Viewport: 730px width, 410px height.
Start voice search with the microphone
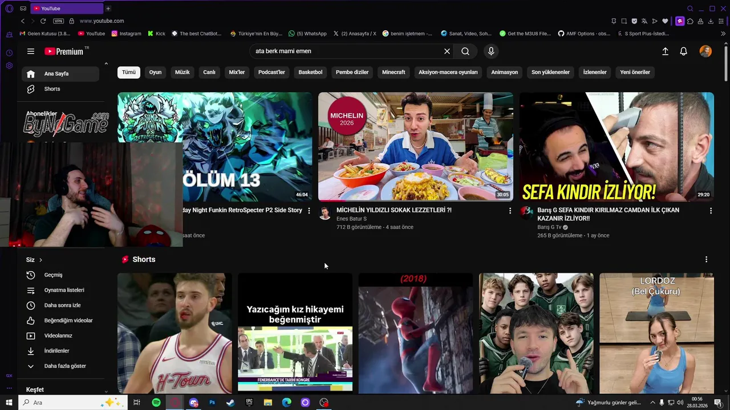(x=491, y=51)
